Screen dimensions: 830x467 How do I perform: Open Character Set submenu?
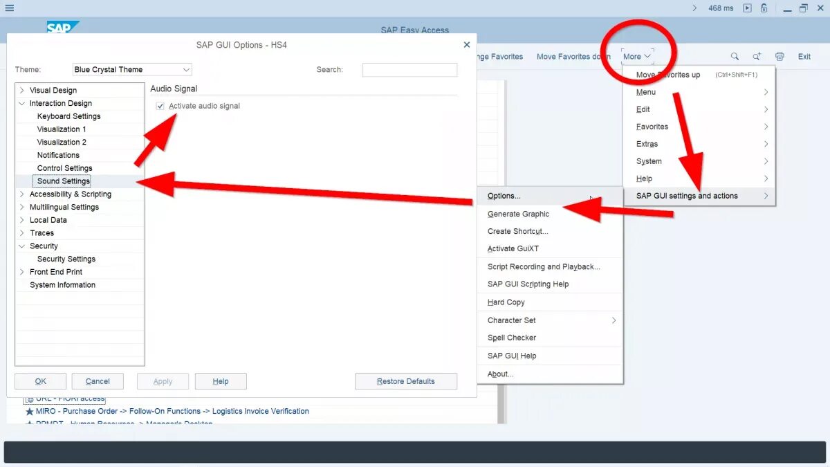[x=551, y=320]
